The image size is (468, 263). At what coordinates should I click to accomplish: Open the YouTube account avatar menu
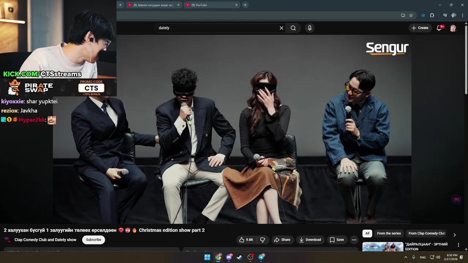point(453,28)
